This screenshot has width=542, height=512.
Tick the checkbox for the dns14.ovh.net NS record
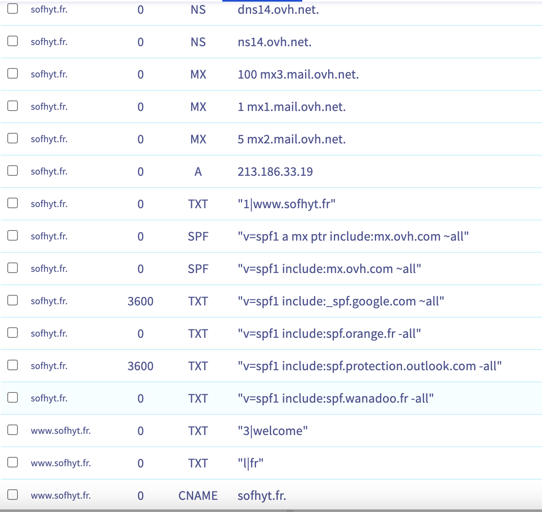[x=13, y=9]
